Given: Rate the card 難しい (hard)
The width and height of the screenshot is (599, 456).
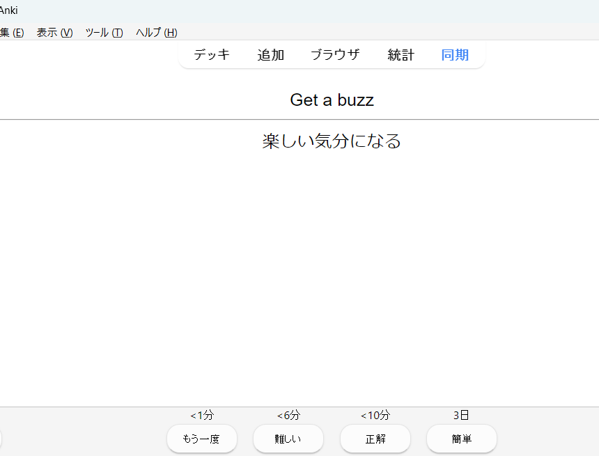Looking at the screenshot, I should 288,439.
